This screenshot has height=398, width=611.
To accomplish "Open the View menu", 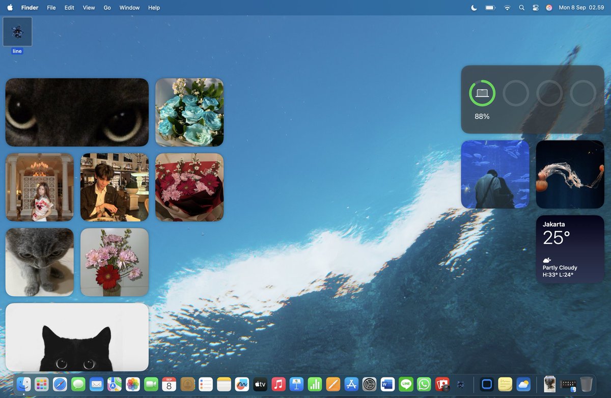I will click(x=89, y=8).
